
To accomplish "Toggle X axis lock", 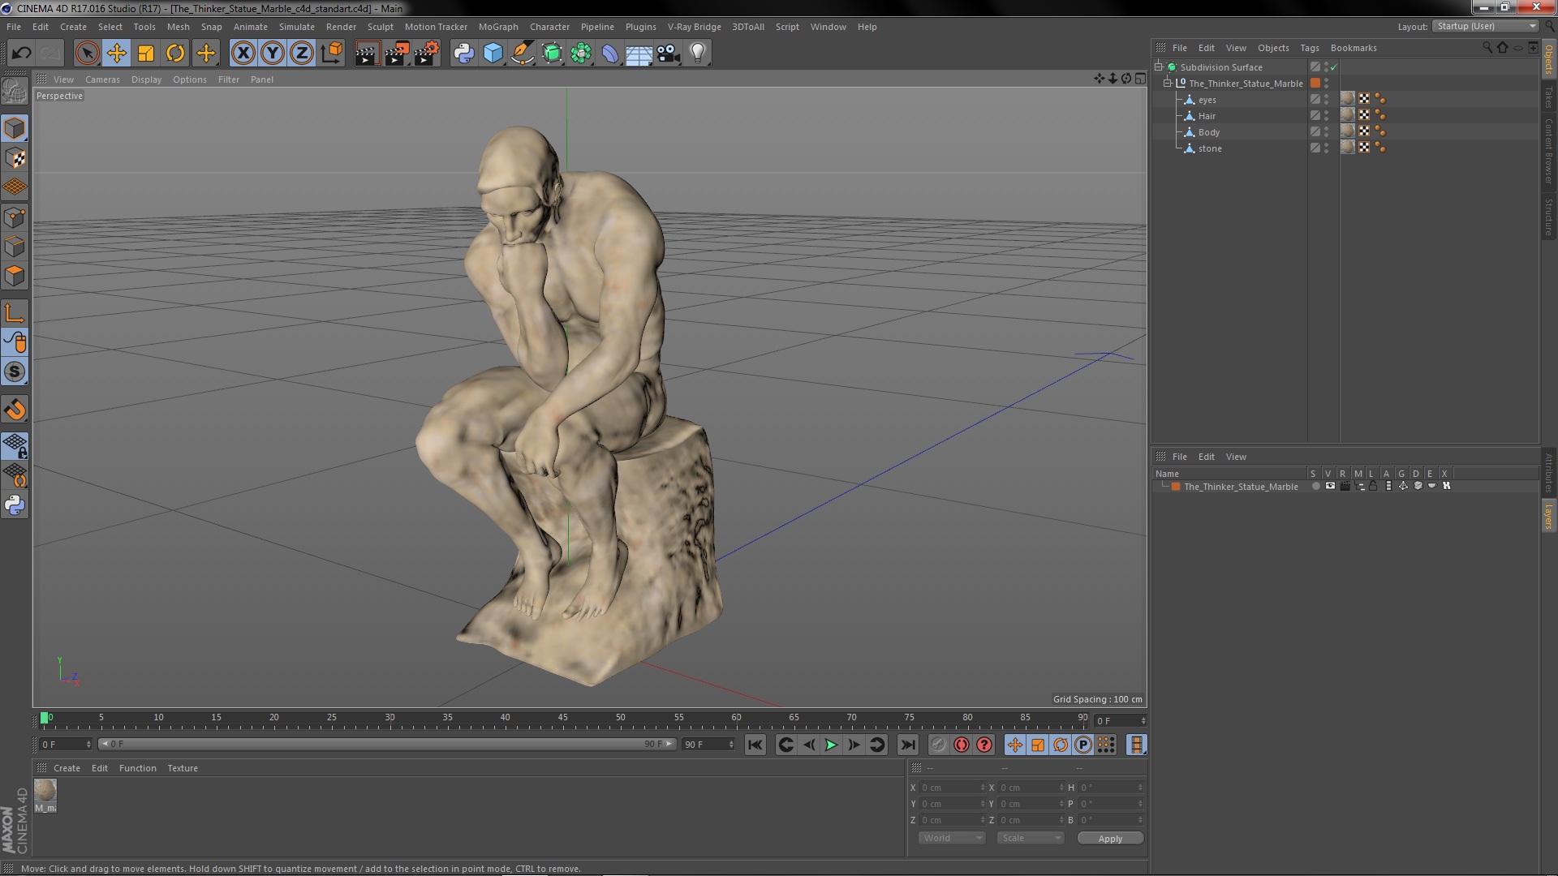I will point(243,54).
